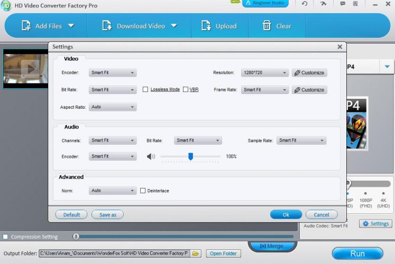Enable the Deinterlace checkbox
395x264 pixels.
(x=143, y=191)
